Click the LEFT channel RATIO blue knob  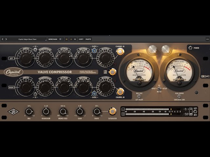click(94, 51)
